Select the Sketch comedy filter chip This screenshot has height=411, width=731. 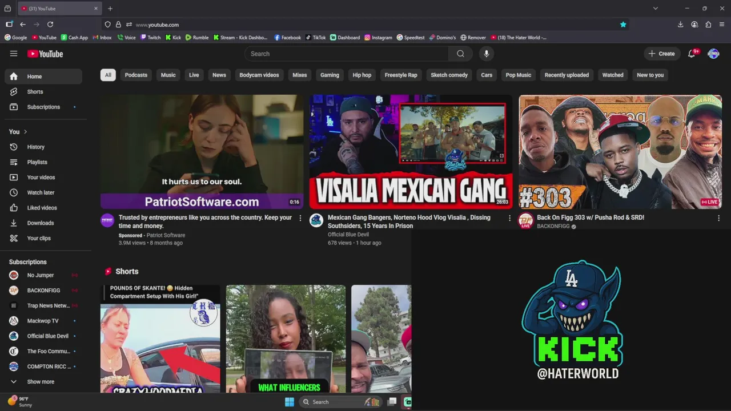point(449,75)
